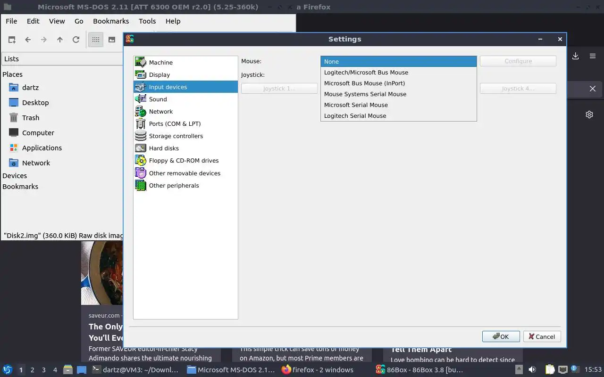The height and width of the screenshot is (377, 604).
Task: Select None in the Mouse dropdown list
Action: click(399, 61)
